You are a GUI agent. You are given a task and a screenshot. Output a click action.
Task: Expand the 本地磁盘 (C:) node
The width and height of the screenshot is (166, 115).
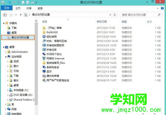pyautogui.click(x=8, y=90)
